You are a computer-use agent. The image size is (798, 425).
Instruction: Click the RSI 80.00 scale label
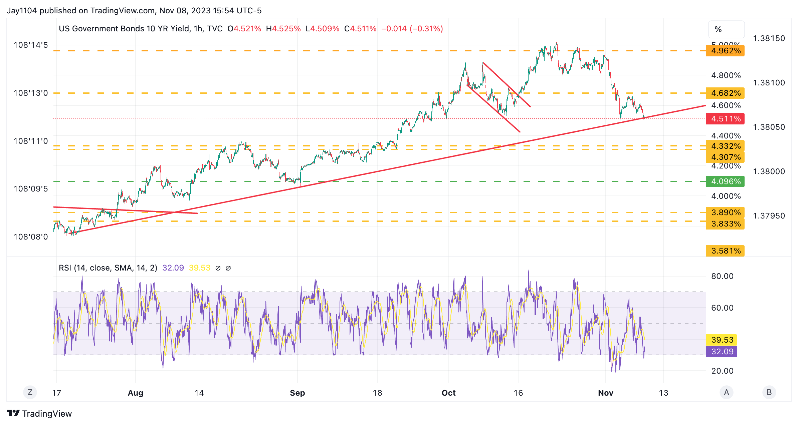click(722, 276)
